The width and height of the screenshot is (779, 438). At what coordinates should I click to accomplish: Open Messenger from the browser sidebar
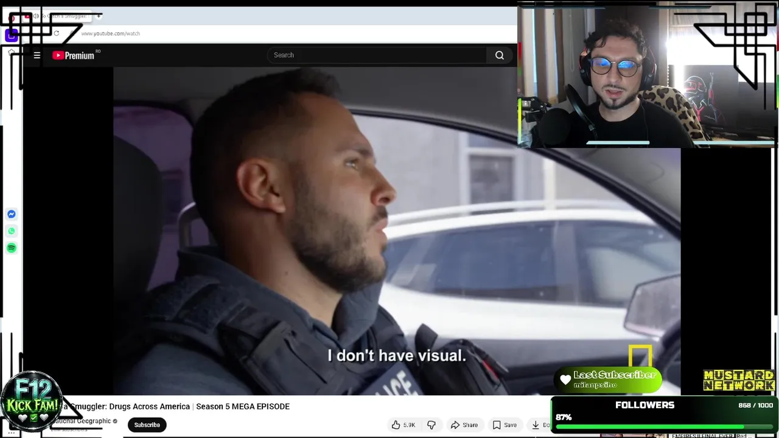point(12,214)
